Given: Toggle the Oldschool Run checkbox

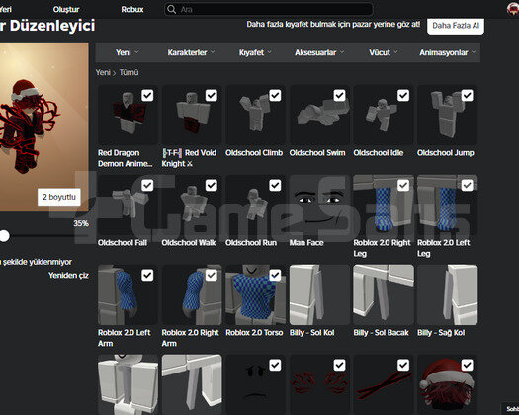Looking at the screenshot, I should click(275, 186).
